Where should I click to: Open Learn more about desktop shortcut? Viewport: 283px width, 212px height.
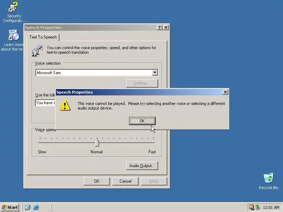coord(13,40)
